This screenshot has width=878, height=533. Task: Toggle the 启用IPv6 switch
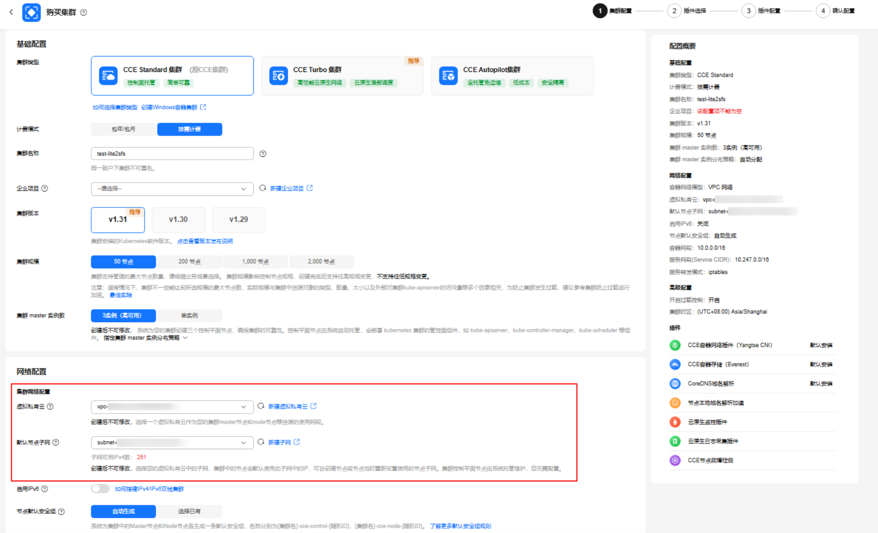point(100,489)
